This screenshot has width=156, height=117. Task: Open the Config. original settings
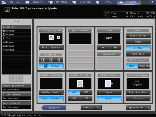pos(51,30)
